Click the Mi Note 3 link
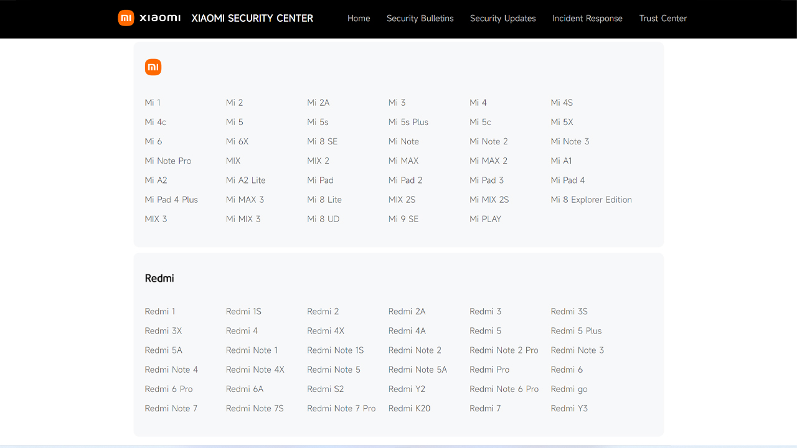 coord(570,141)
